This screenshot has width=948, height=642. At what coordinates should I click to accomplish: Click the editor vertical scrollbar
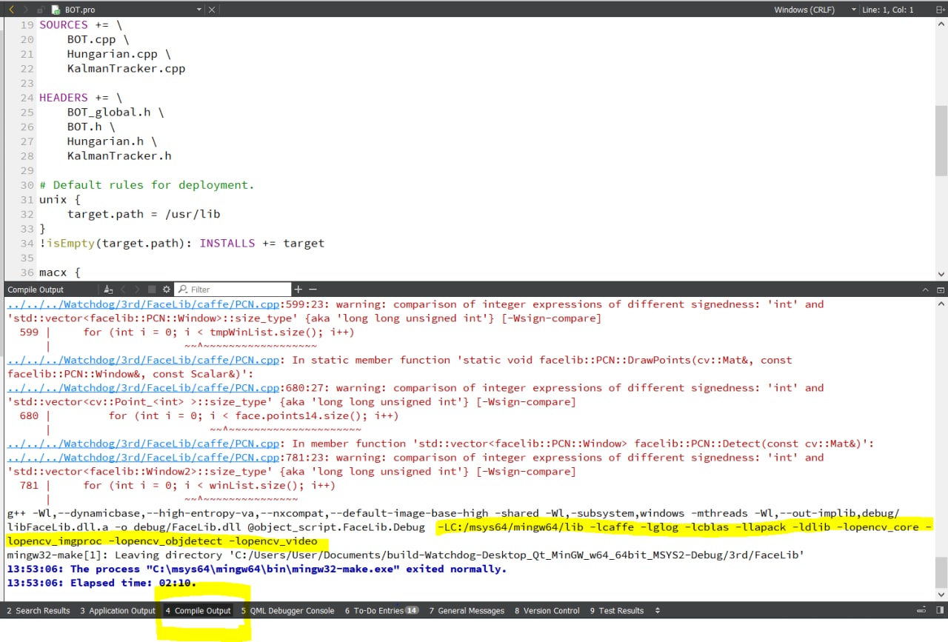click(941, 141)
